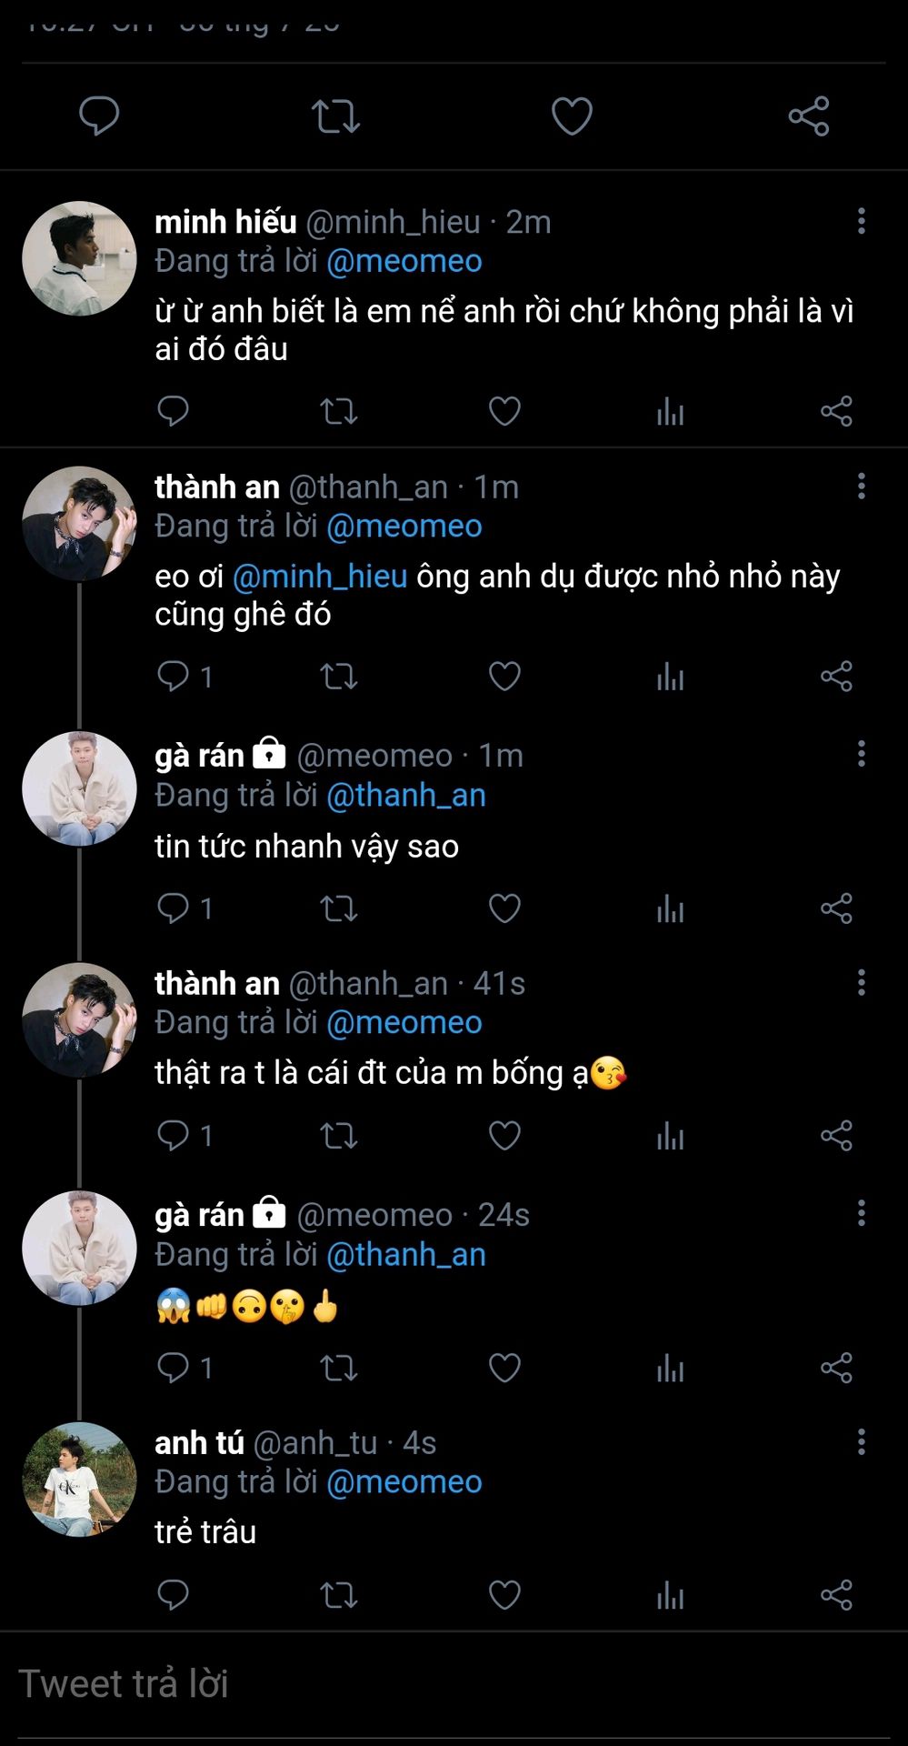908x1746 pixels.
Task: Retweet thành an's 'eo ơi' reply
Action: pyautogui.click(x=339, y=677)
